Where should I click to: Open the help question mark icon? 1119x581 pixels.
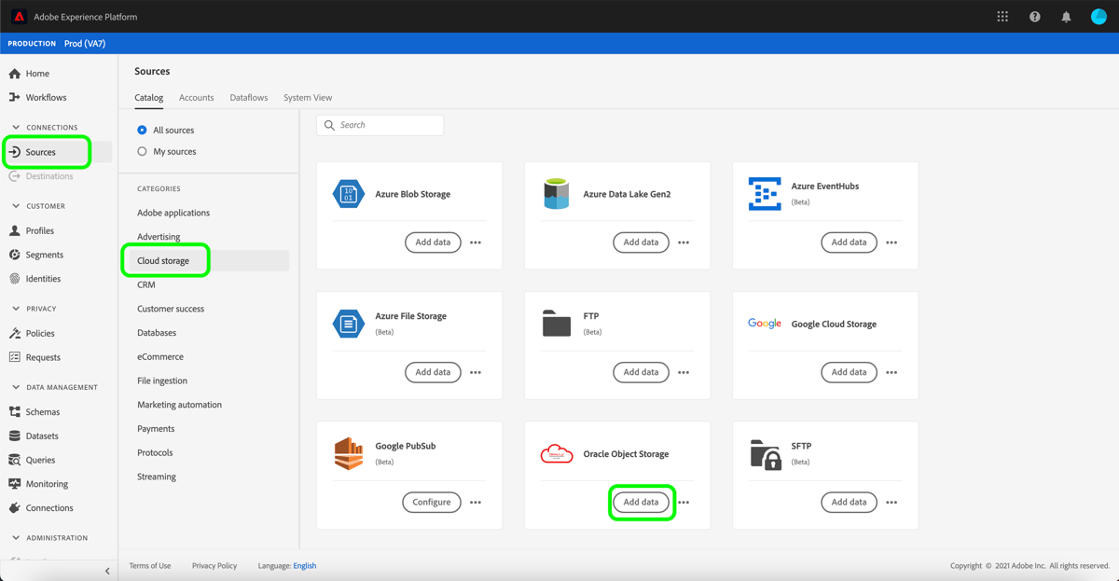[x=1034, y=17]
